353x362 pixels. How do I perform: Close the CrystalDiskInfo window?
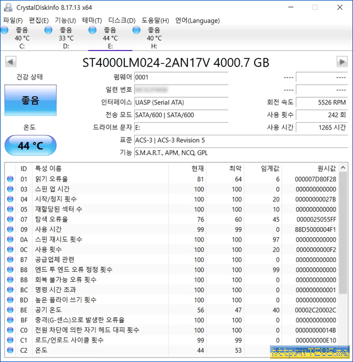point(340,7)
